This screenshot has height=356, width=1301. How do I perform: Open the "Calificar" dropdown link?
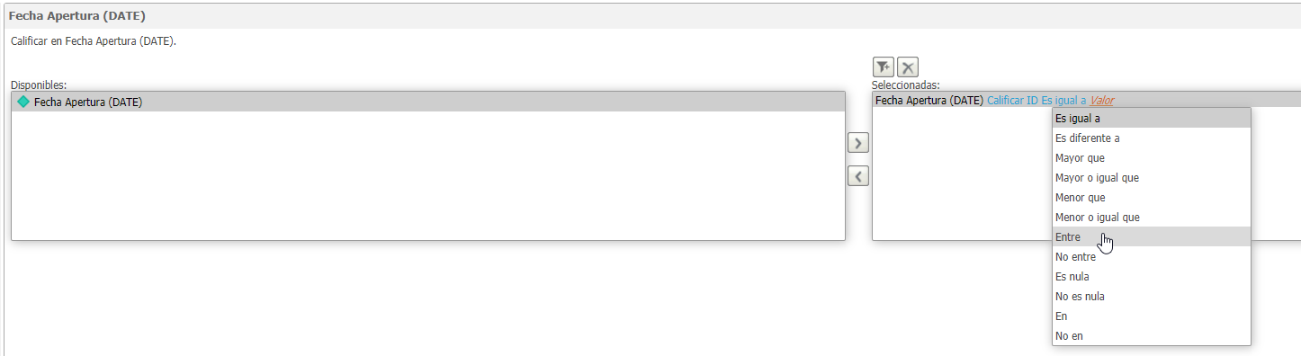pyautogui.click(x=1005, y=101)
